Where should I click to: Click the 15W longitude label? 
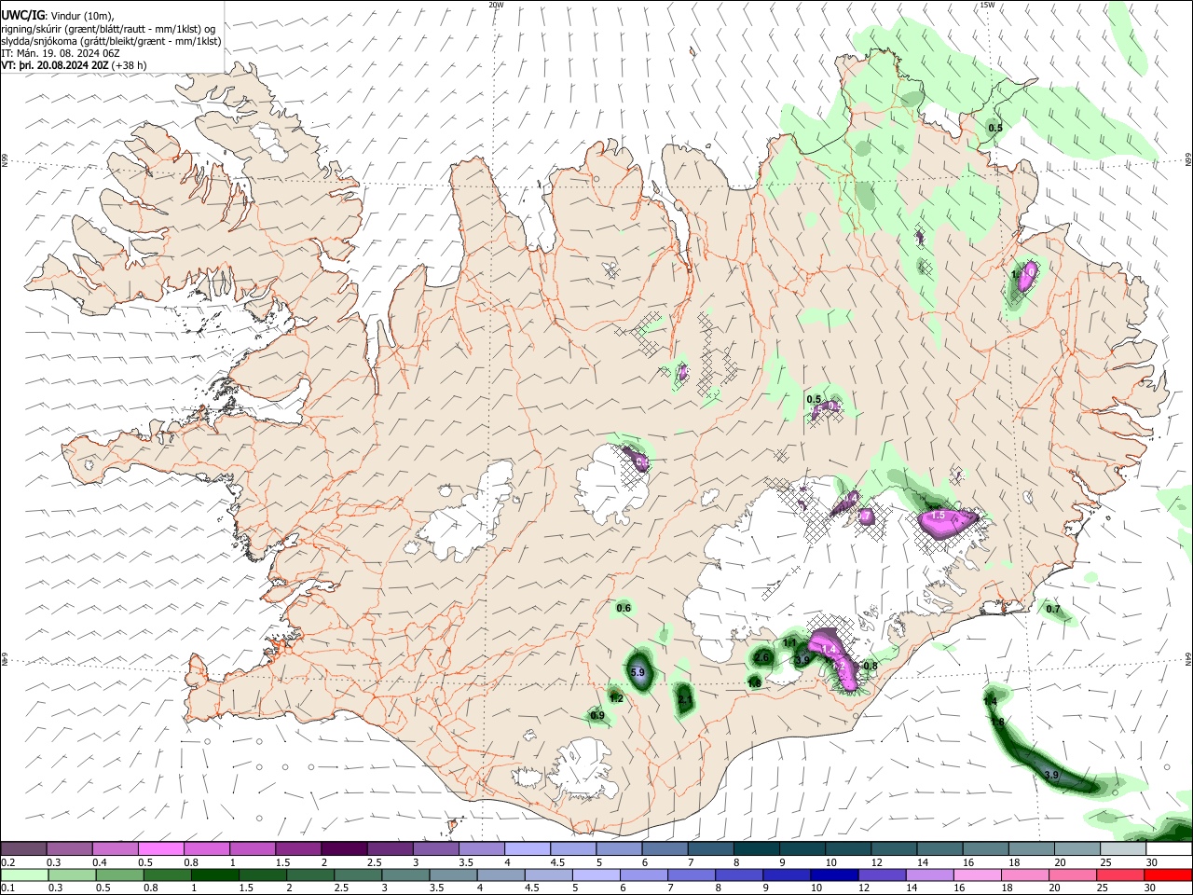coord(987,5)
